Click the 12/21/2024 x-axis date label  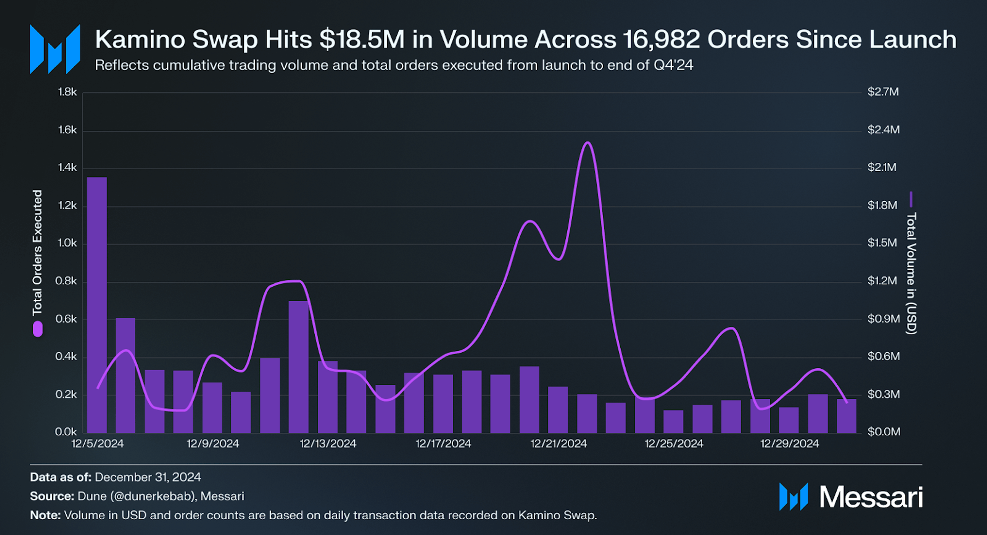(558, 444)
